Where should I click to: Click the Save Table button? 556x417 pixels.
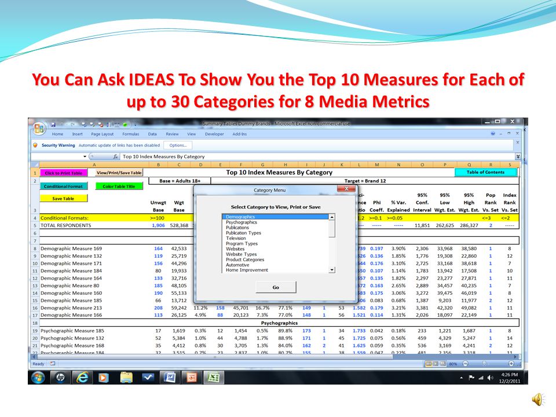64,199
